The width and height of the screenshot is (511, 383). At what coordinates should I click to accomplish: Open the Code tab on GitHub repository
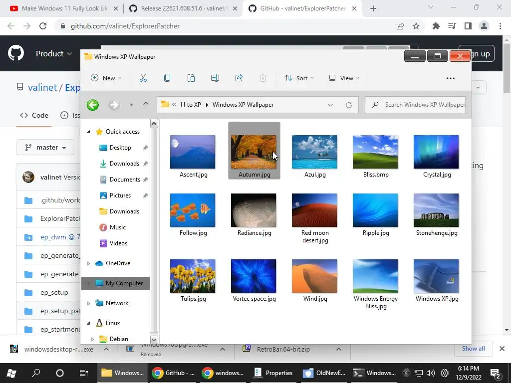coord(34,115)
